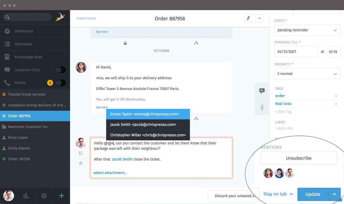Open the admin settings gear icon
344x204 pixels.
(44, 196)
